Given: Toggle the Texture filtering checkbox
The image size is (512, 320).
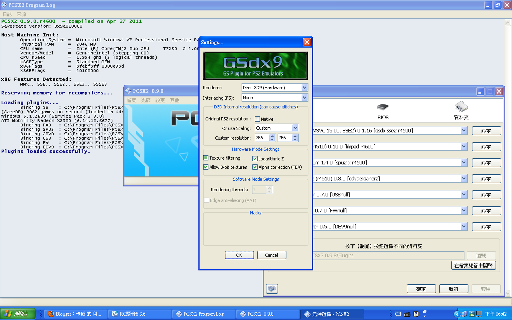Looking at the screenshot, I should pyautogui.click(x=206, y=158).
